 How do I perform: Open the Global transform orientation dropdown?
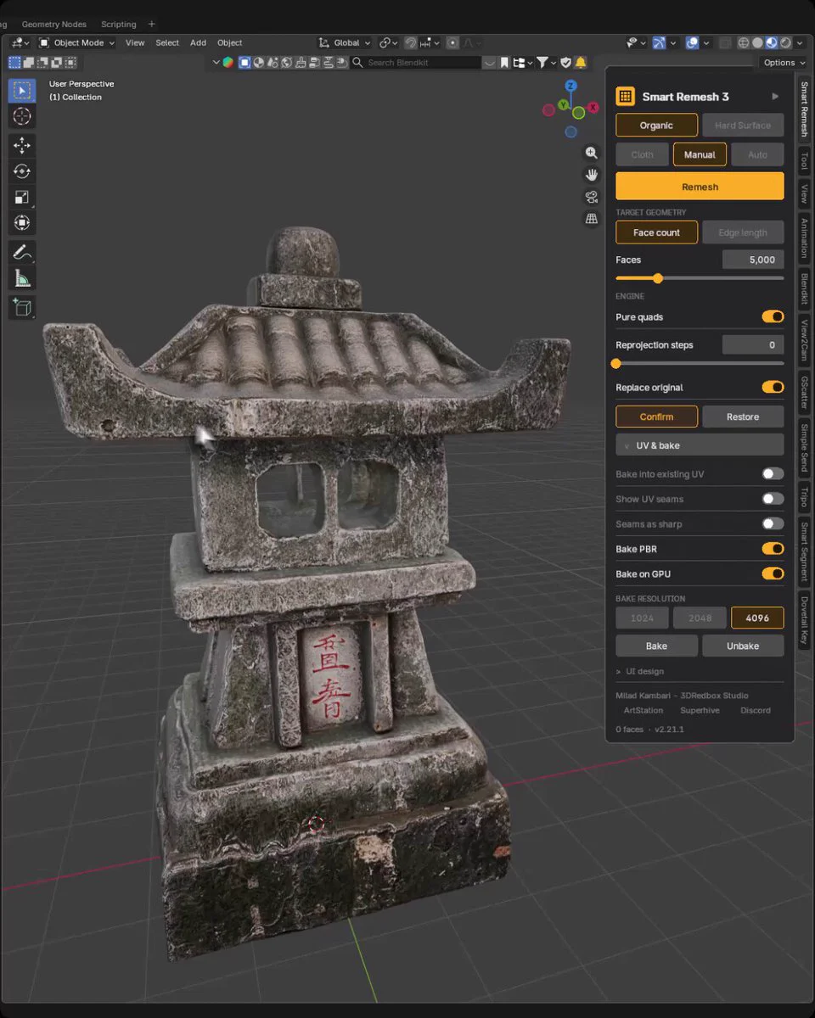[346, 42]
